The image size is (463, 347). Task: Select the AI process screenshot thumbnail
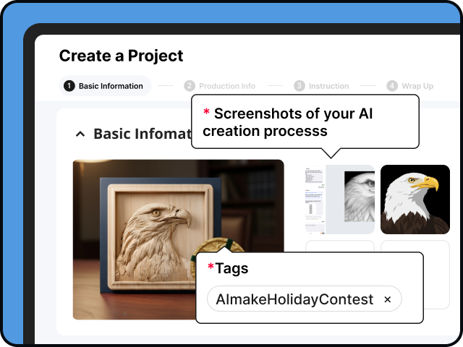click(x=339, y=200)
